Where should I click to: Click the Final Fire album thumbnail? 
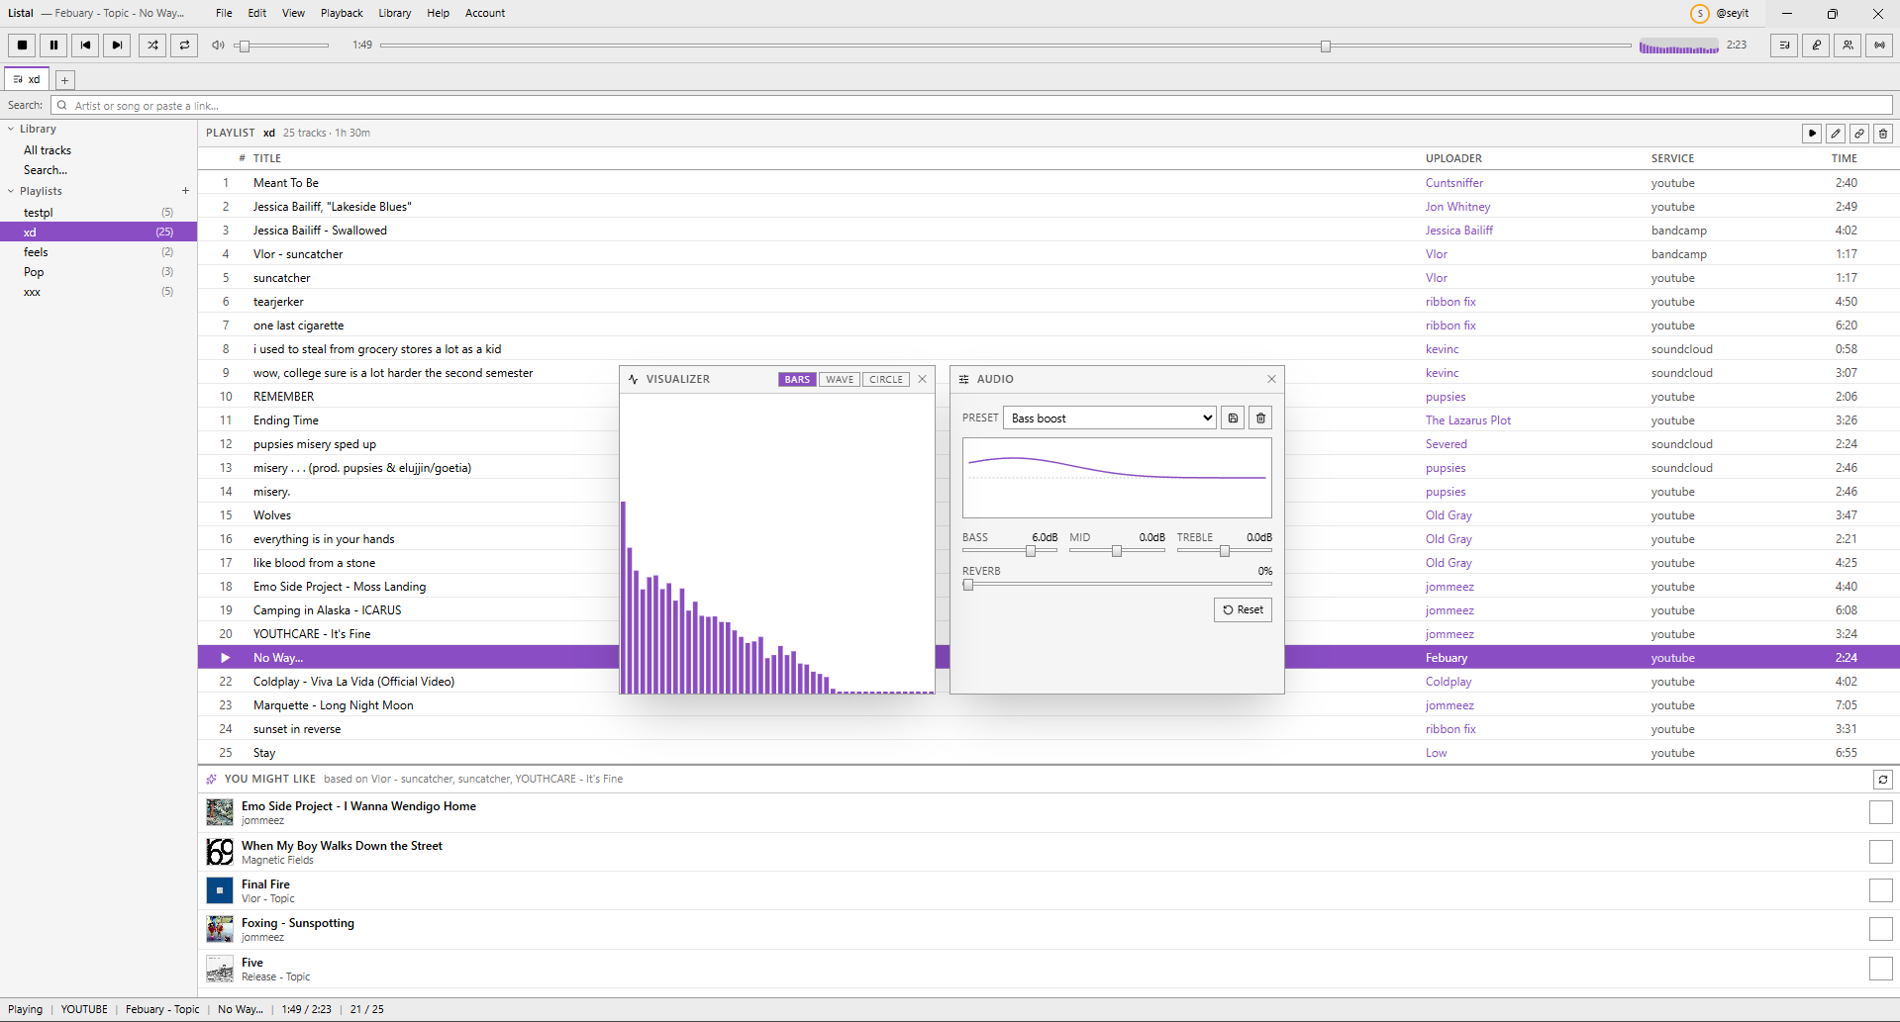220,890
